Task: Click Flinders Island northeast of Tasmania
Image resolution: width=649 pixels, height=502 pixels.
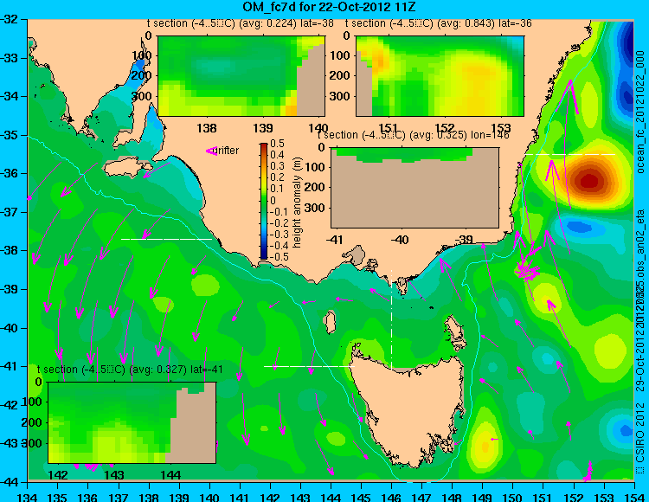Action: click(x=455, y=330)
